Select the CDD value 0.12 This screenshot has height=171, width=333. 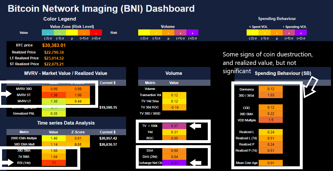pos(271,108)
